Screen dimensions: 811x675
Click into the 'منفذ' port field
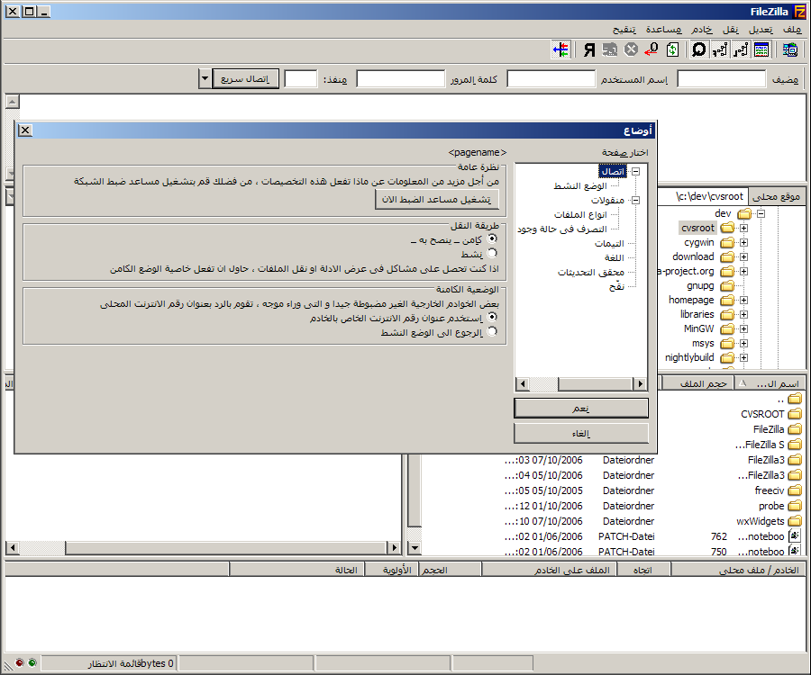pyautogui.click(x=300, y=79)
